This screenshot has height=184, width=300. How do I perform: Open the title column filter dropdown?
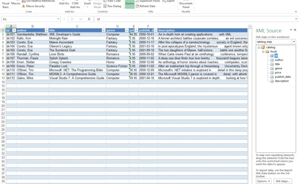coord(104,30)
